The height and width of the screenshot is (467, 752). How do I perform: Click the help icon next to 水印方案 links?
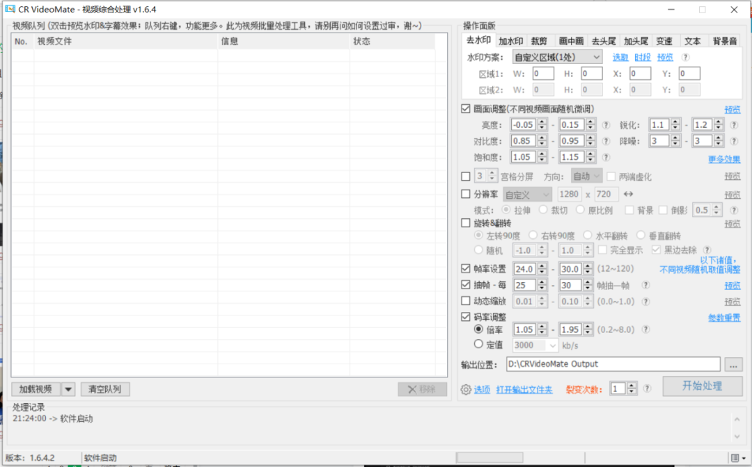[686, 57]
